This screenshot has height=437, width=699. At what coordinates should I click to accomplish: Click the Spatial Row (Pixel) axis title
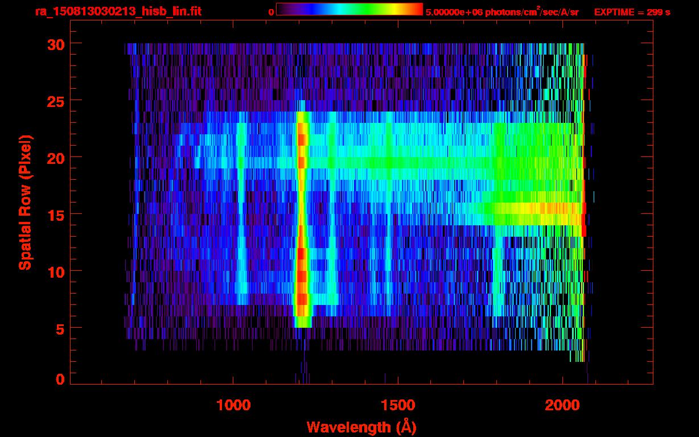25,202
